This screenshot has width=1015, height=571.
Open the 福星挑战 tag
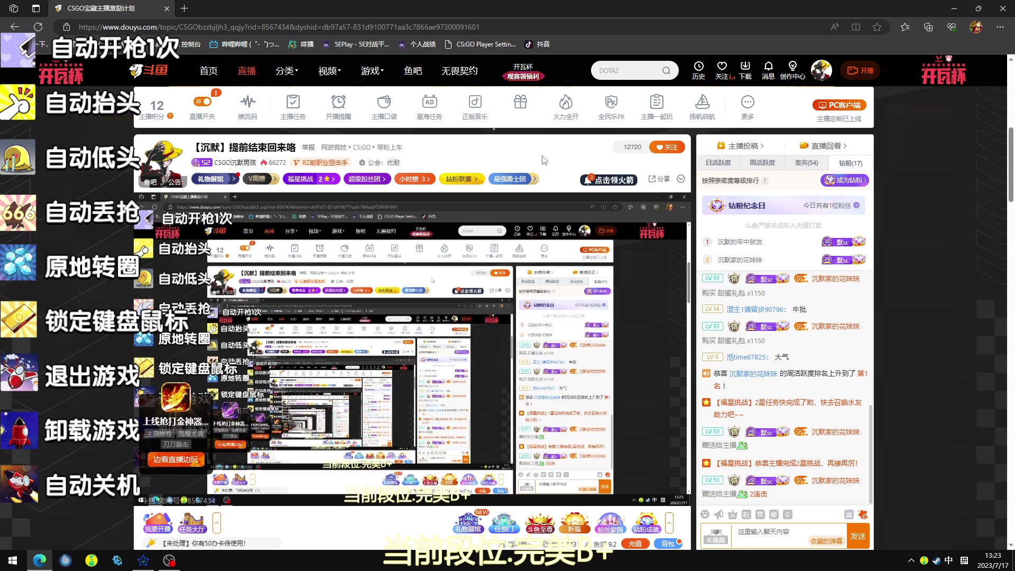tap(310, 179)
